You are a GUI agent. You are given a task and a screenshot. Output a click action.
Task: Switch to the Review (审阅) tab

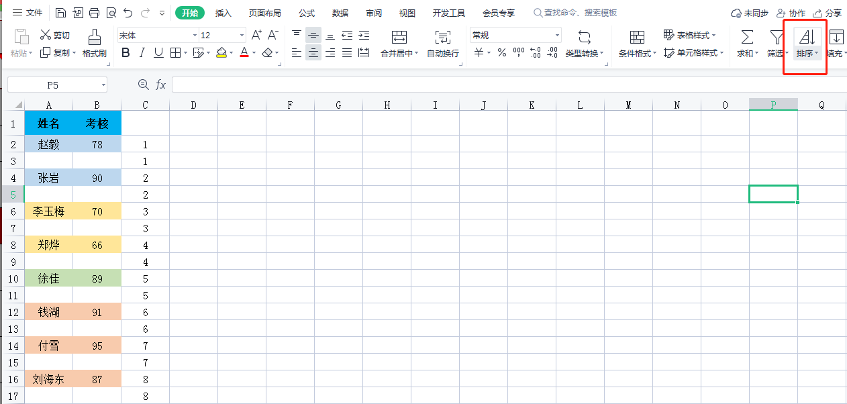point(374,13)
